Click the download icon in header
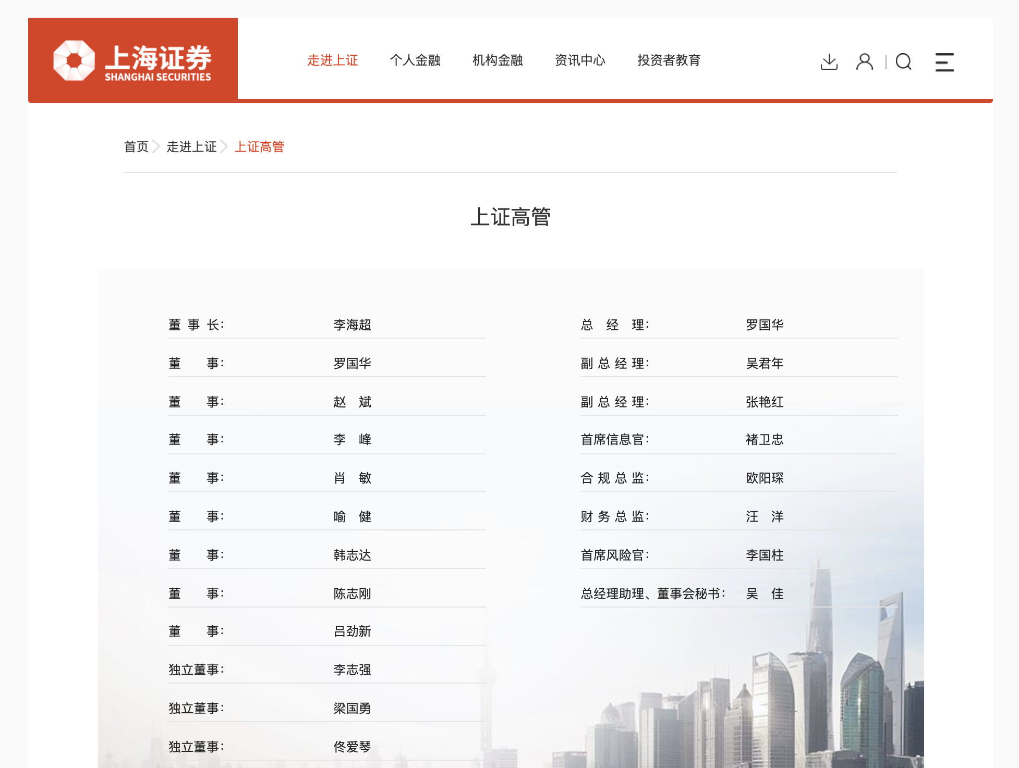Viewport: 1019px width, 768px height. point(829,62)
